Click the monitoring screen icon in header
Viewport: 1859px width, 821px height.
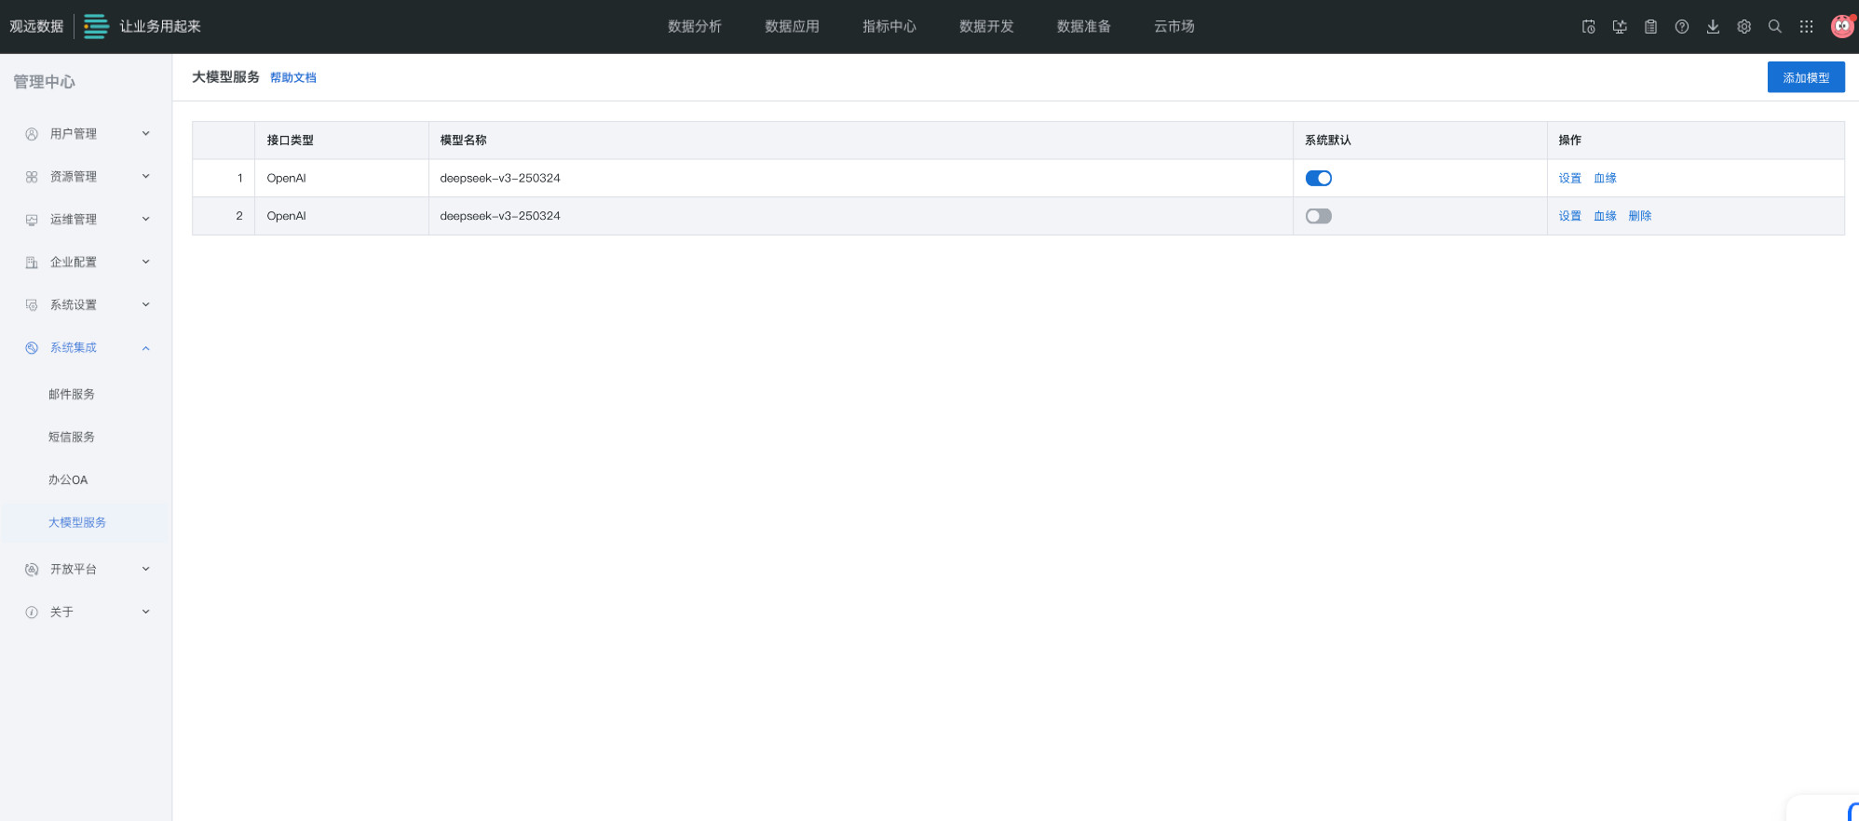pyautogui.click(x=1620, y=27)
